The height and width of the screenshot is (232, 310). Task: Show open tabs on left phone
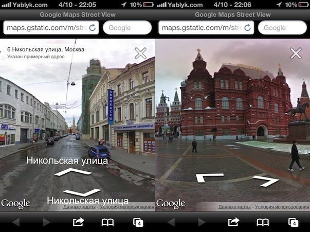(138, 222)
